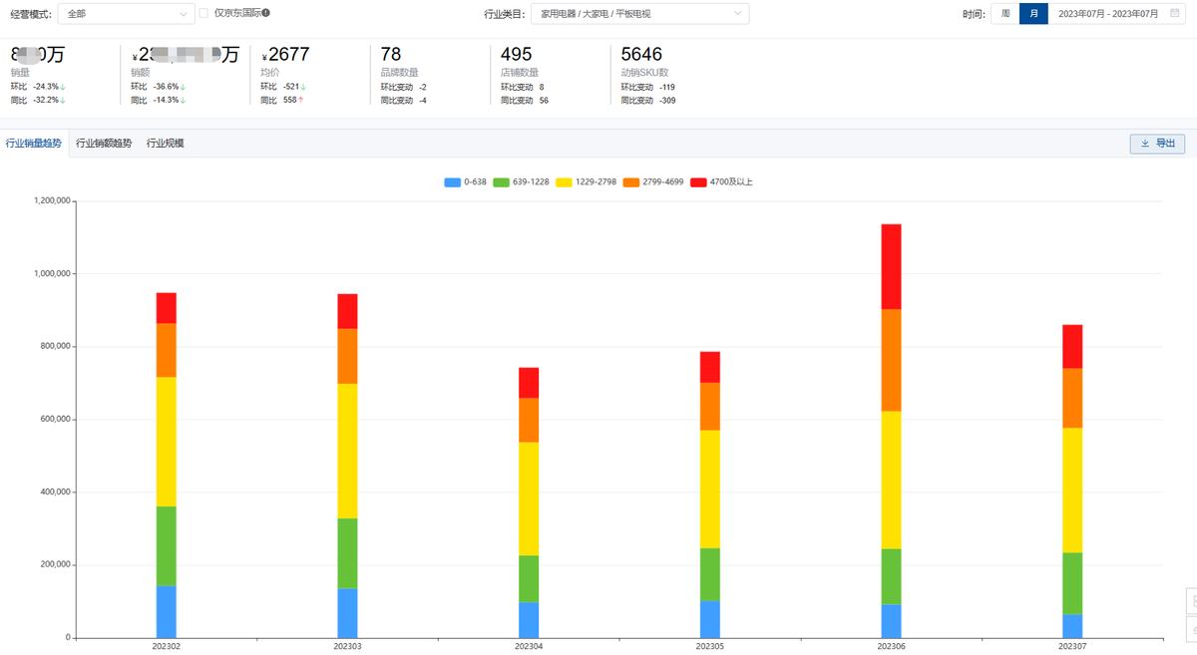Toggle the blue 0-638 legend icon

tap(453, 182)
